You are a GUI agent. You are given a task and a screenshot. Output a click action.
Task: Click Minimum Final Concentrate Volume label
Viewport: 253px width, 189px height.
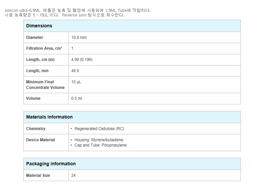45,85
